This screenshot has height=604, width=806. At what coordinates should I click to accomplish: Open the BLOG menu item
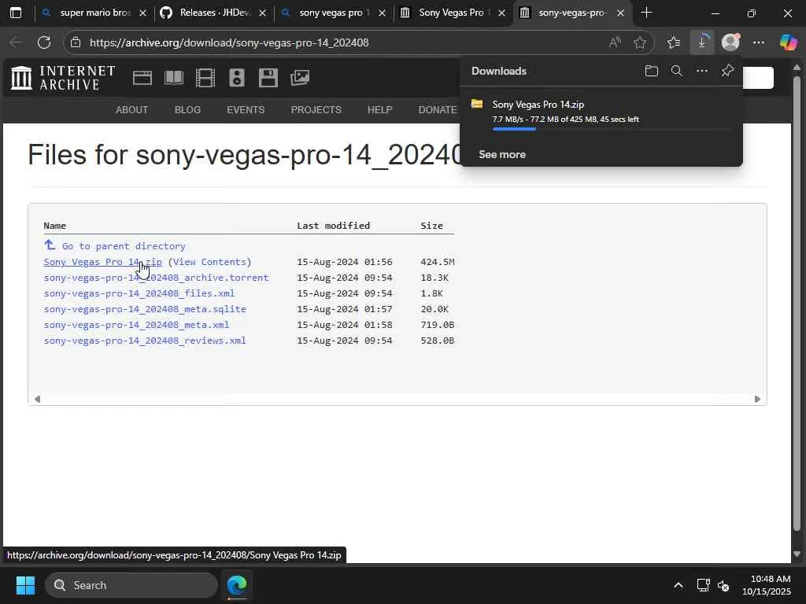click(187, 110)
